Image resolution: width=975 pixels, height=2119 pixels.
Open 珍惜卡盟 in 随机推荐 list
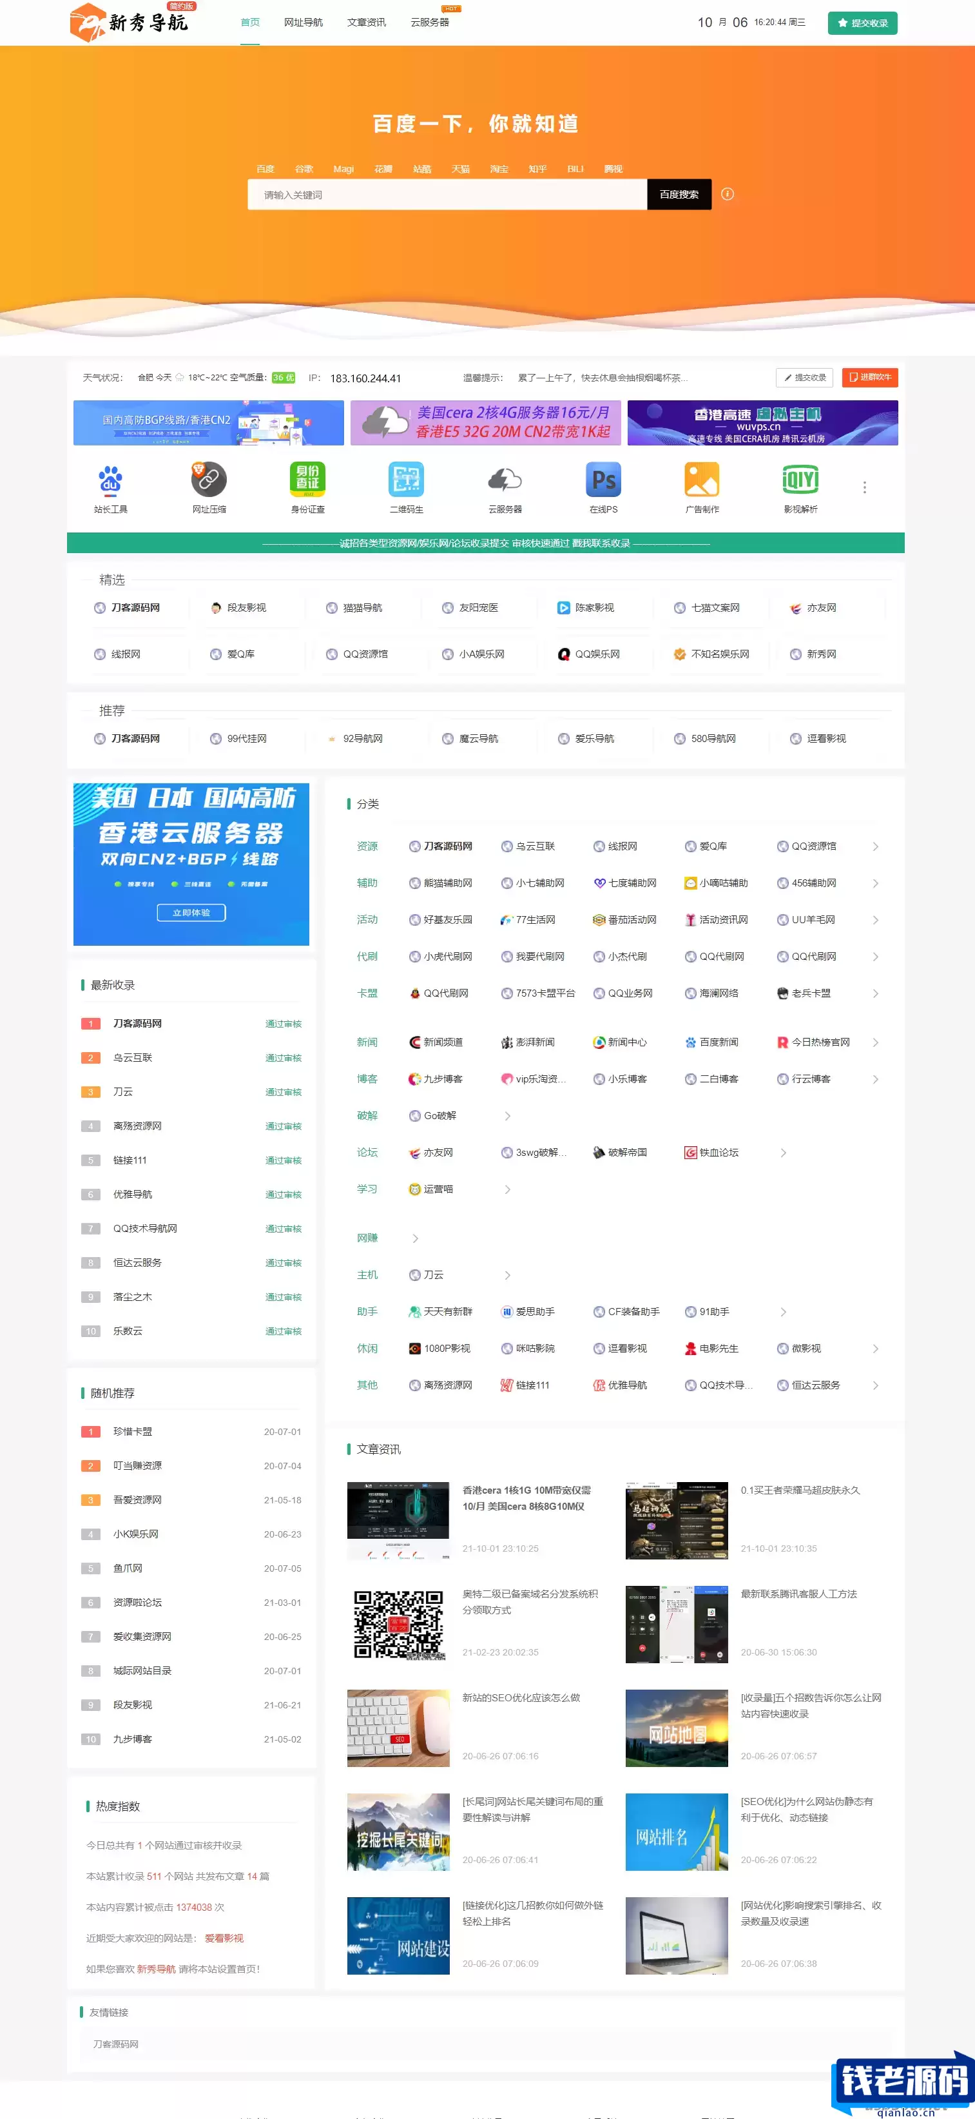pos(132,1431)
